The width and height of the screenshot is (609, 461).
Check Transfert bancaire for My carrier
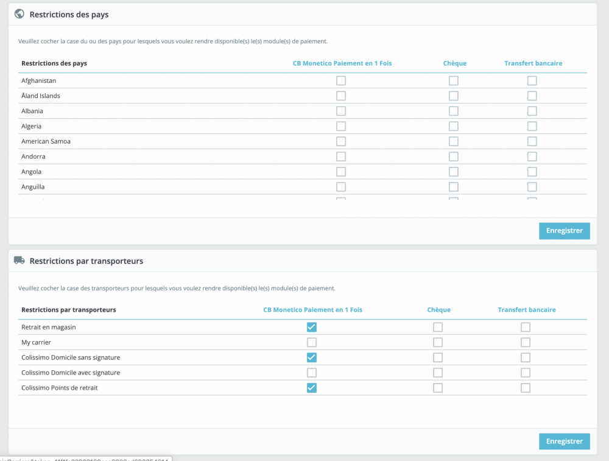526,342
